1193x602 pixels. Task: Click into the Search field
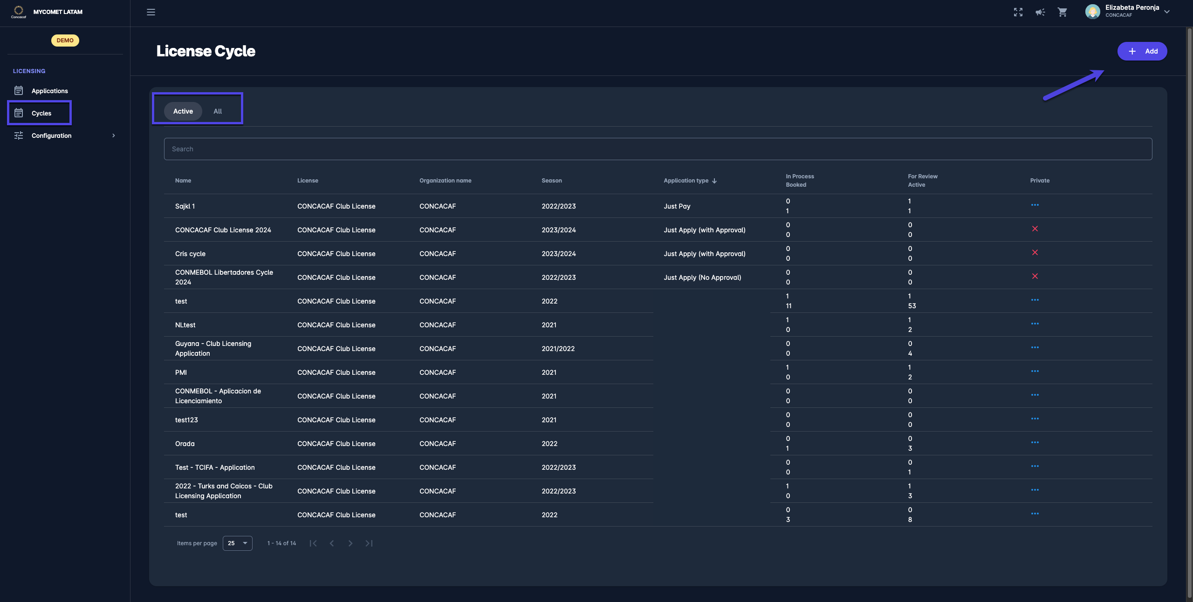(658, 149)
